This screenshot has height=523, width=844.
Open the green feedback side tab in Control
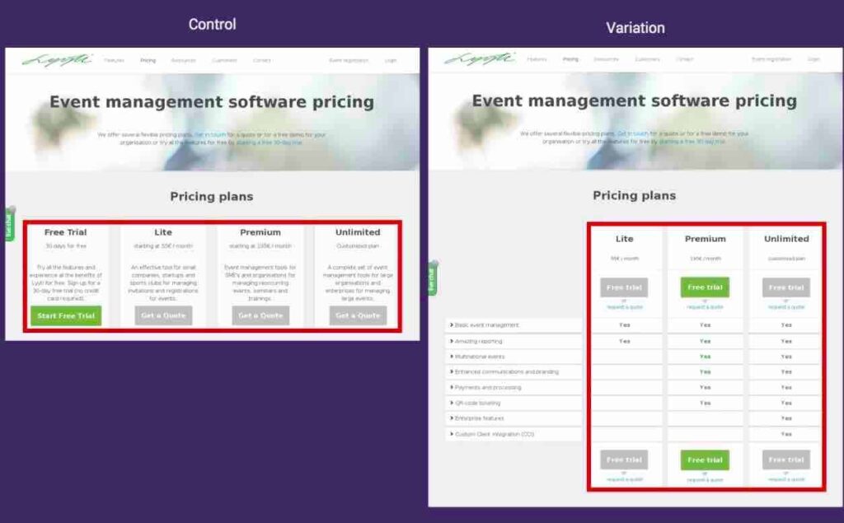(x=10, y=223)
